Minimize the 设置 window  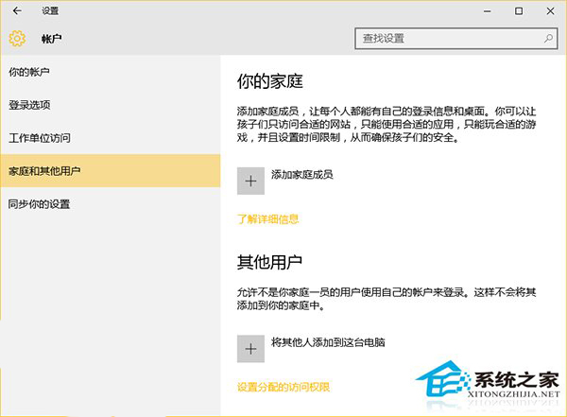click(x=488, y=11)
